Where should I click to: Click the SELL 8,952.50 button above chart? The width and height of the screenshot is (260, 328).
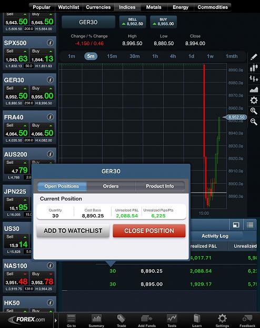pos(133,22)
